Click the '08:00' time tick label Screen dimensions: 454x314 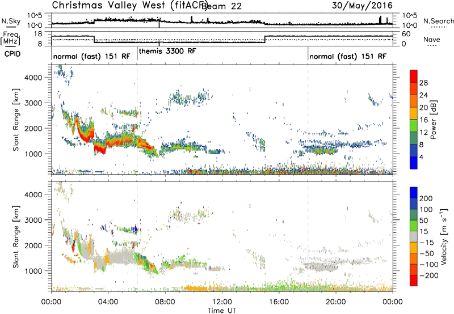pyautogui.click(x=165, y=302)
